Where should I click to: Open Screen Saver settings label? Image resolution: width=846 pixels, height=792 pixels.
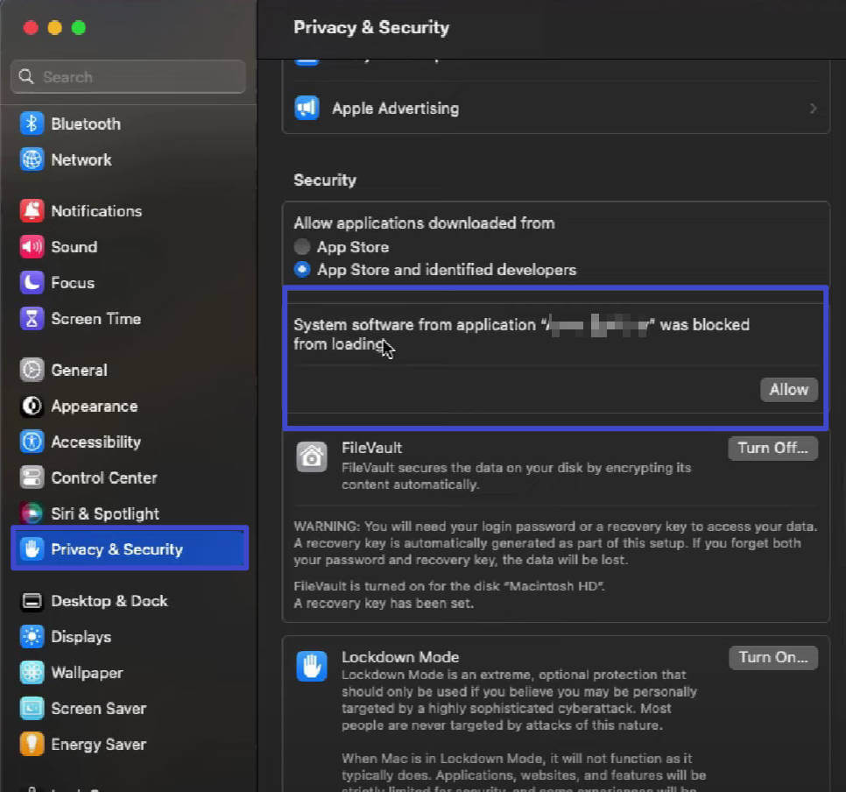tap(99, 708)
